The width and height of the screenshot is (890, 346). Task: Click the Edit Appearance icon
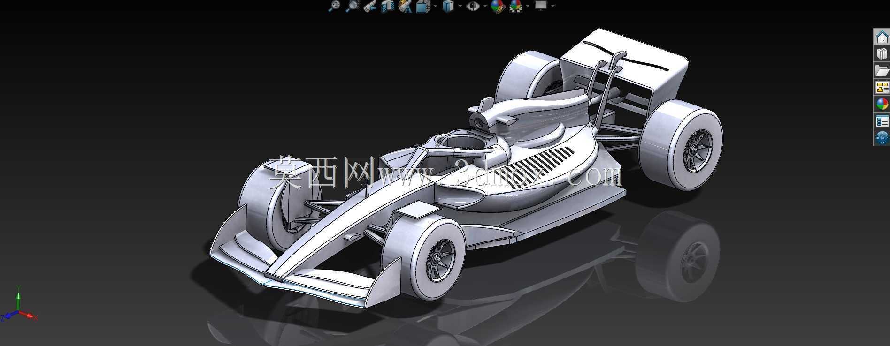[x=497, y=6]
